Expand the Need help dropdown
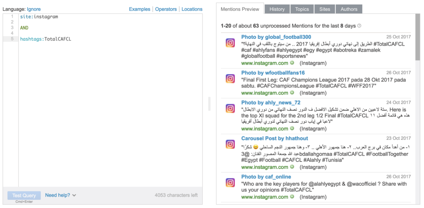 61,195
